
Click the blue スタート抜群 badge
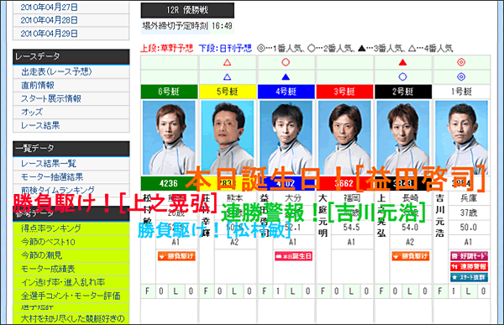(469, 277)
